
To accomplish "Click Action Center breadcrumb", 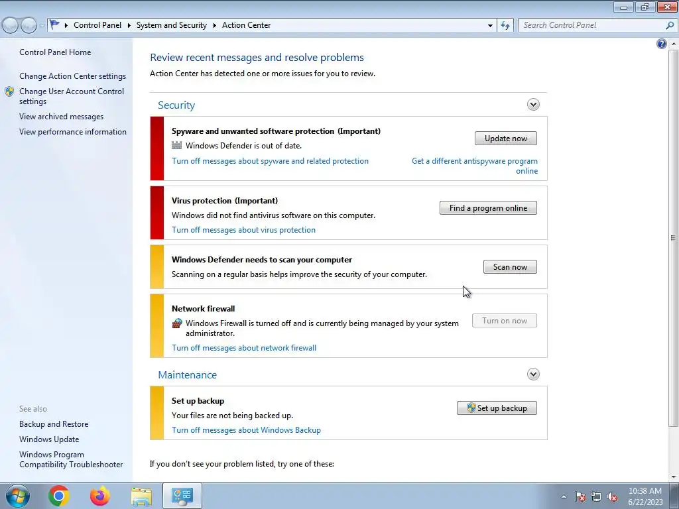I will coord(247,25).
